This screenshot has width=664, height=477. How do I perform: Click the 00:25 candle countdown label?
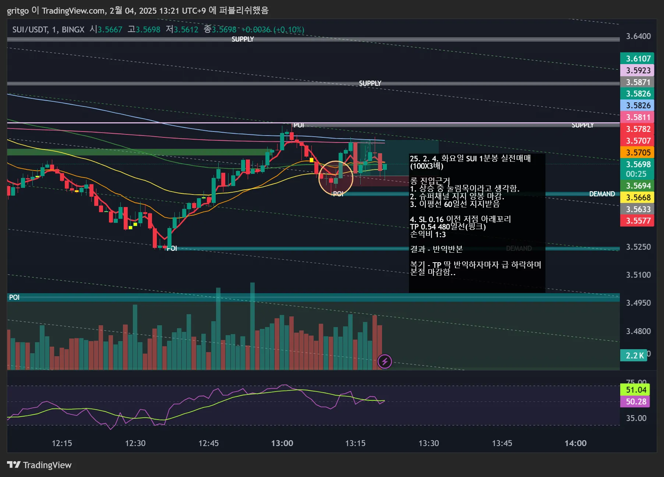pos(636,174)
